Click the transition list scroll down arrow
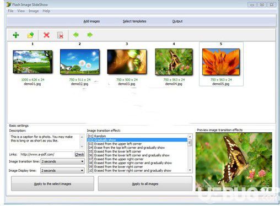Screen dimensions: 280x206 190,170
